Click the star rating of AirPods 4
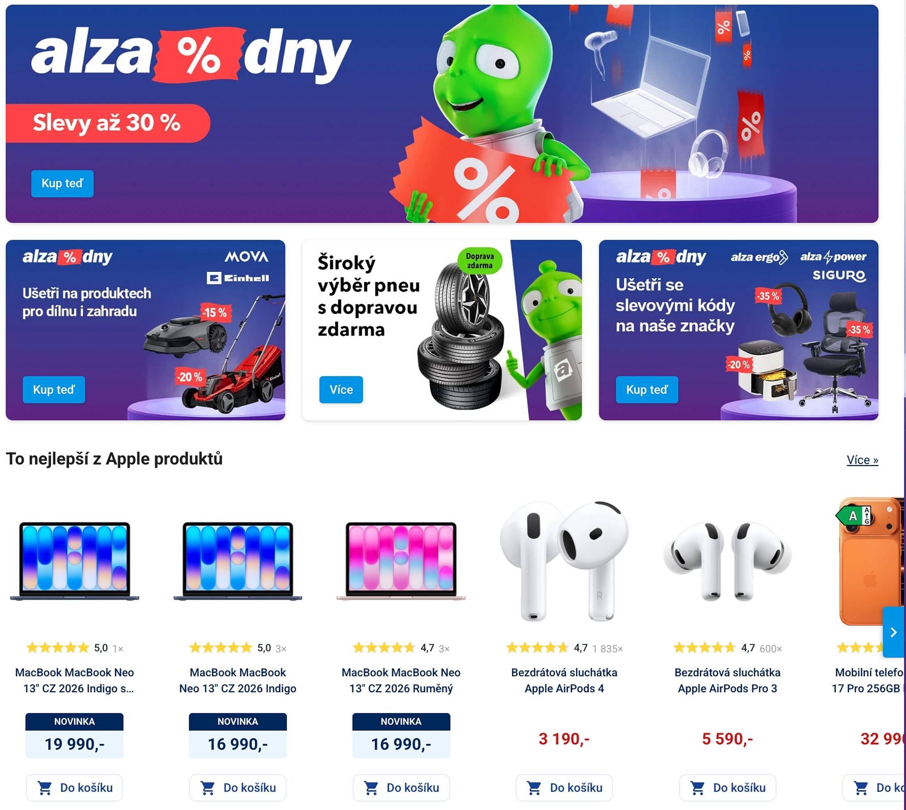The height and width of the screenshot is (810, 906). [537, 648]
